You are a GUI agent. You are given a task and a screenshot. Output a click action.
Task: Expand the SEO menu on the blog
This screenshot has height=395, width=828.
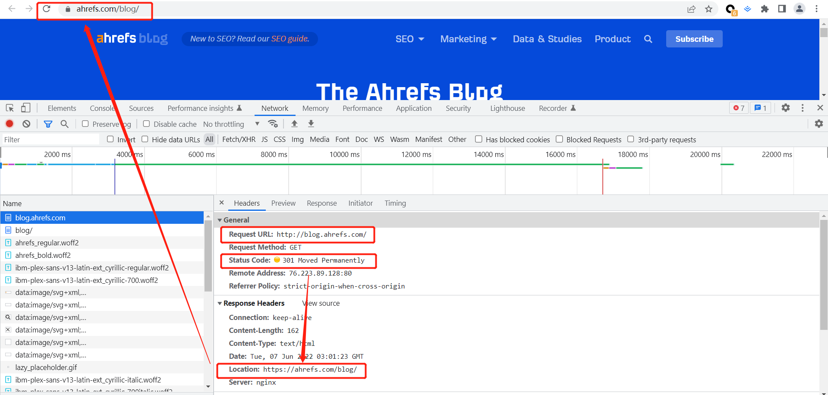pos(410,39)
